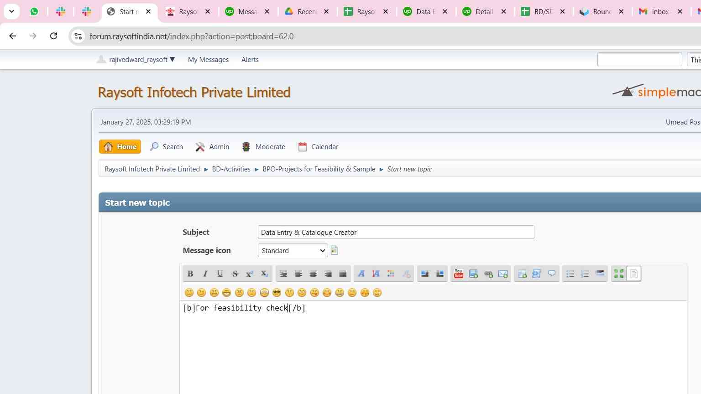The height and width of the screenshot is (394, 701).
Task: Apply italic formatting in the editor
Action: (x=205, y=274)
